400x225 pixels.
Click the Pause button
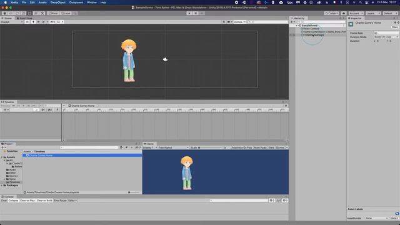pos(196,13)
